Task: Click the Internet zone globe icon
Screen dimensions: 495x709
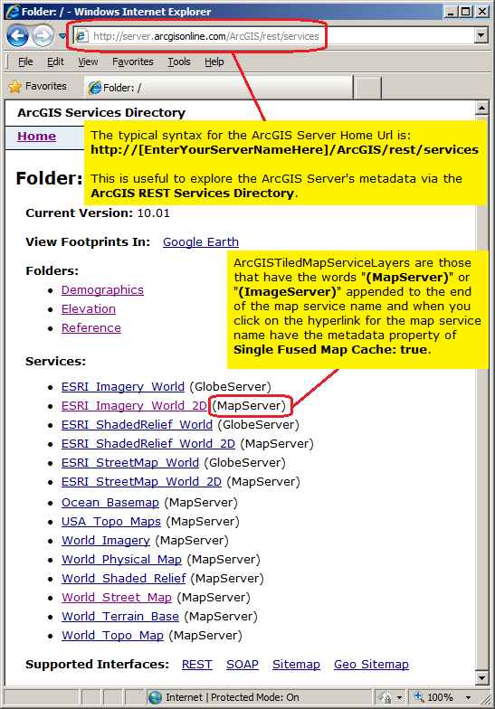Action: pos(156,697)
